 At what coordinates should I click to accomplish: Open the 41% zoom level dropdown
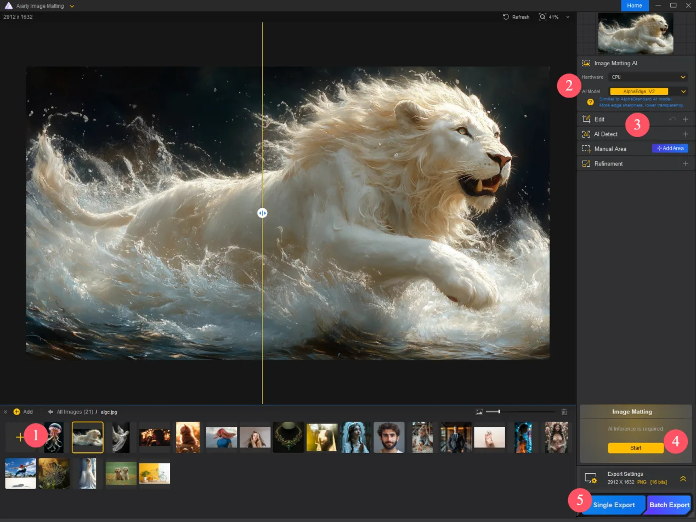click(568, 17)
